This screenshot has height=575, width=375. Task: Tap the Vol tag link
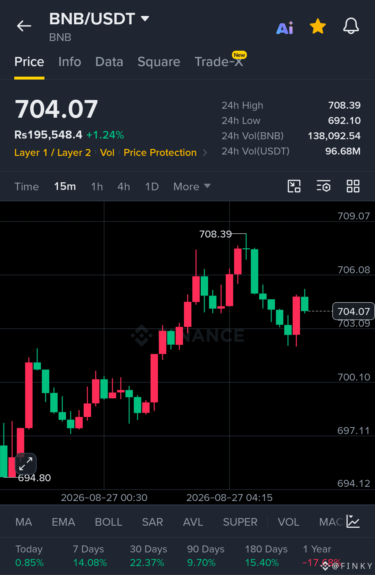[x=107, y=152]
